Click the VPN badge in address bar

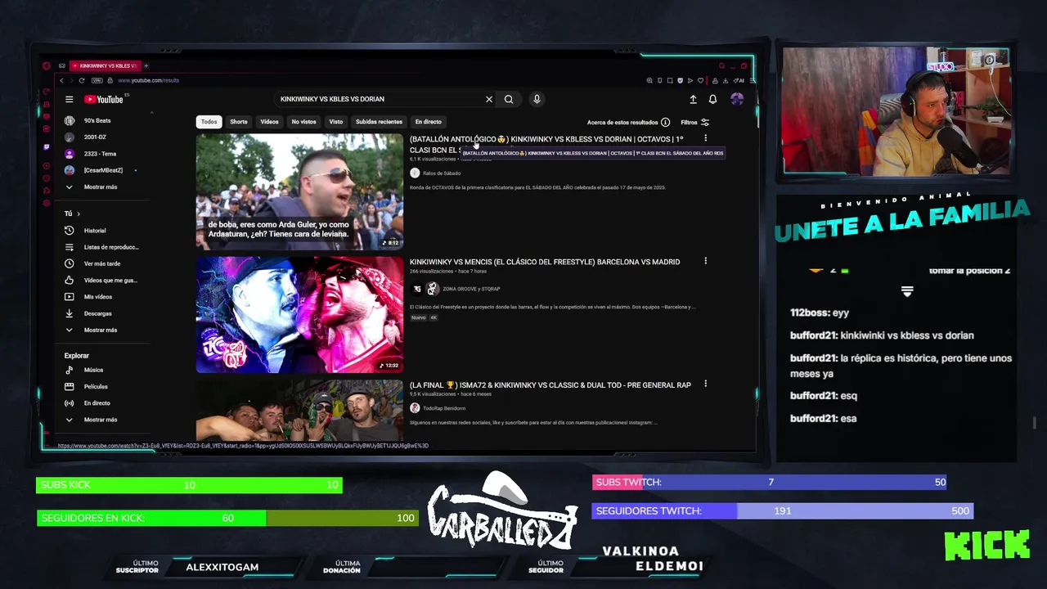pyautogui.click(x=97, y=80)
